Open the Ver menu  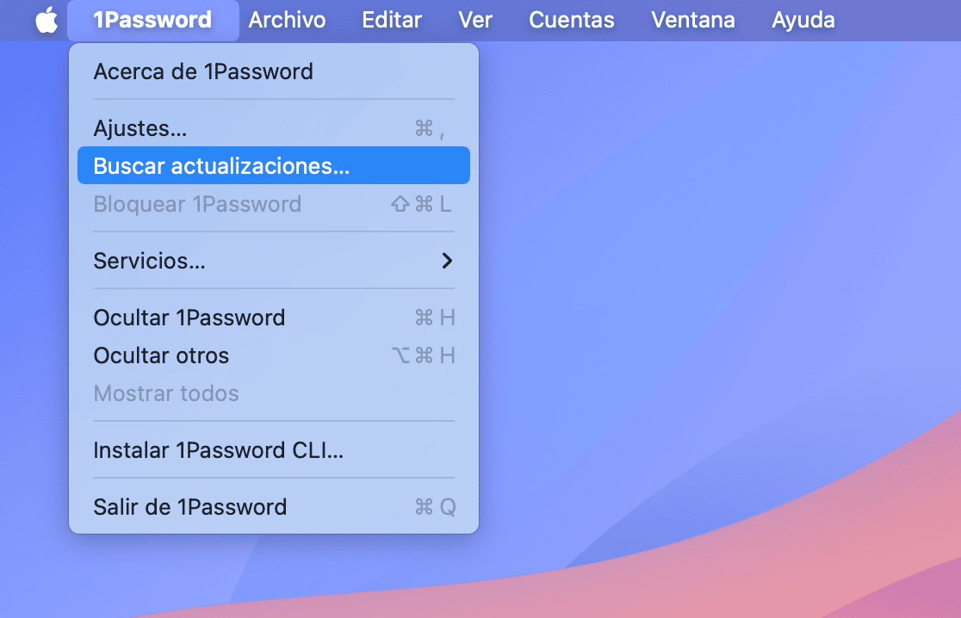point(475,20)
